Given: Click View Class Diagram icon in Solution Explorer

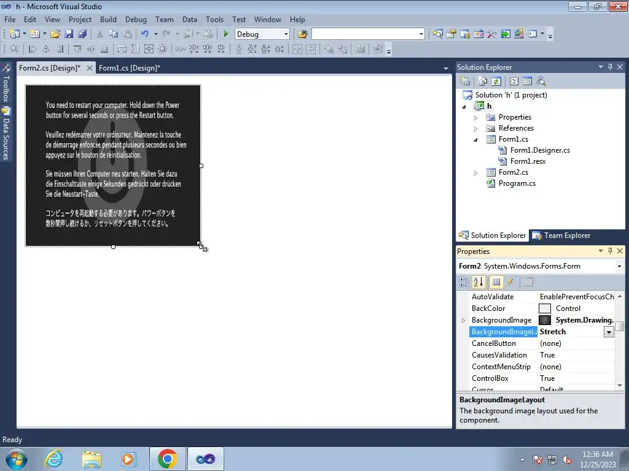Looking at the screenshot, I should coord(541,82).
